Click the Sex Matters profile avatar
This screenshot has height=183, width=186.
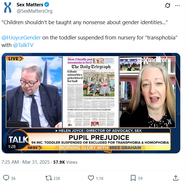8,7
